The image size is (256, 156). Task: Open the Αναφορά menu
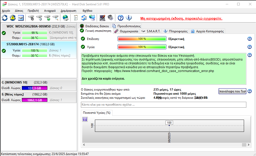click(50, 11)
